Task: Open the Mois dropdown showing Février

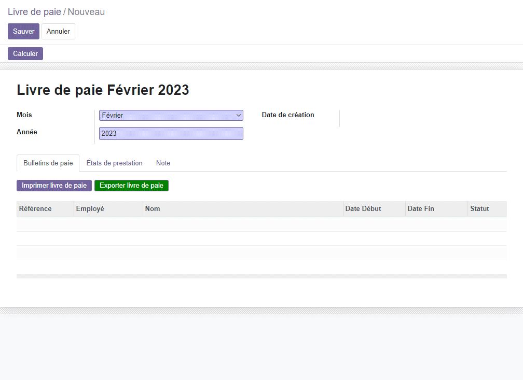Action: coord(171,115)
